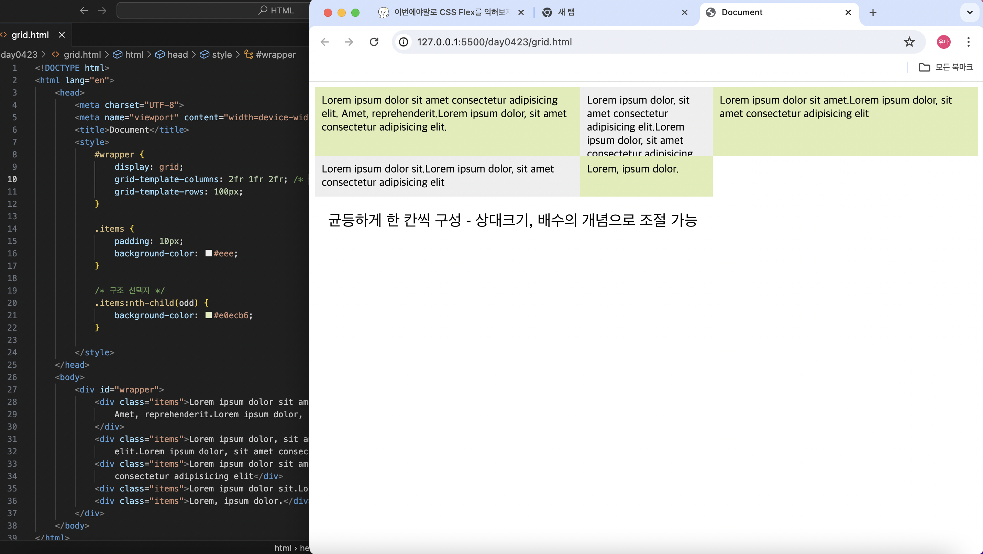Switch to the CSS Flex tab
Screen dimensions: 983x554
450,13
